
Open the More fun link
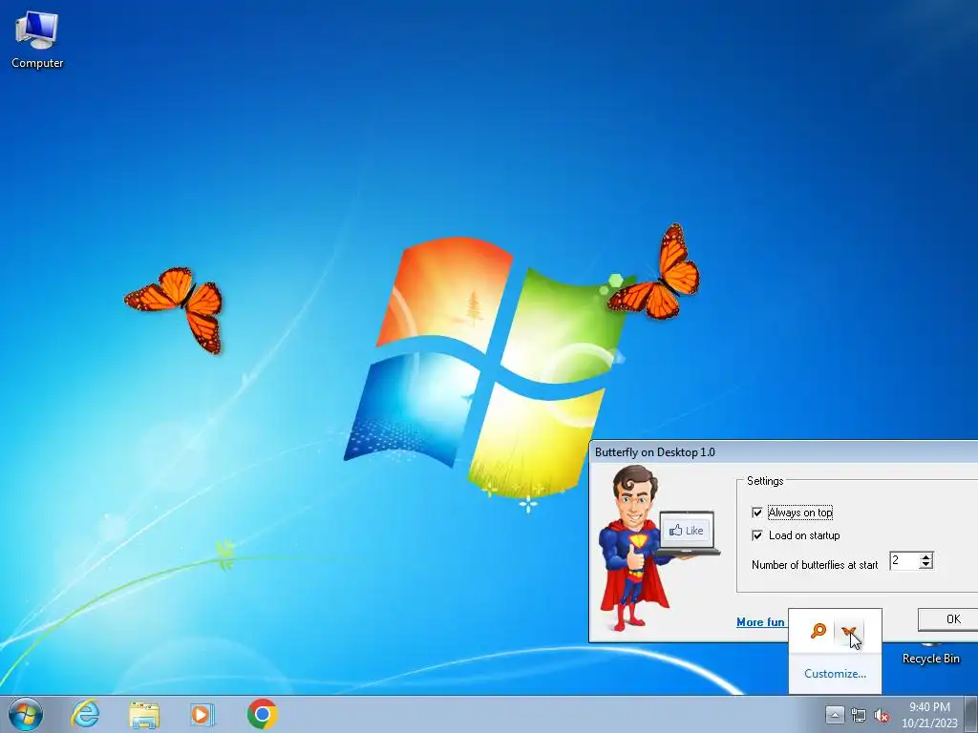tap(760, 622)
